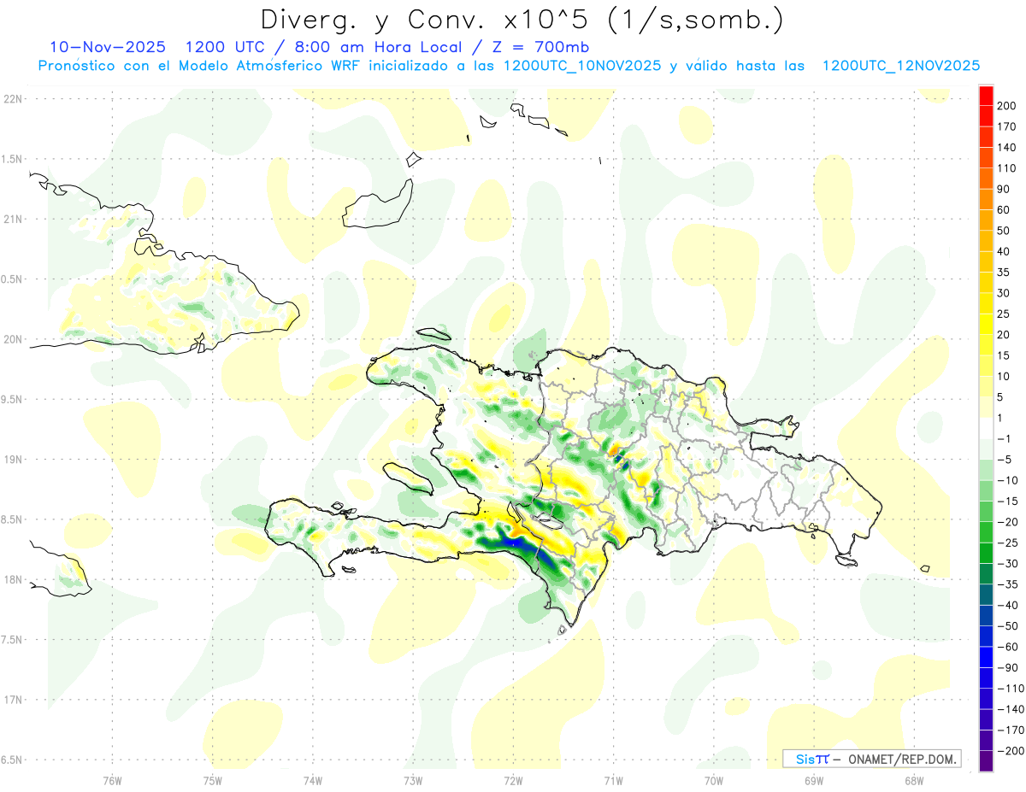
Task: Click the "17N" latitude label
Action: coord(13,700)
